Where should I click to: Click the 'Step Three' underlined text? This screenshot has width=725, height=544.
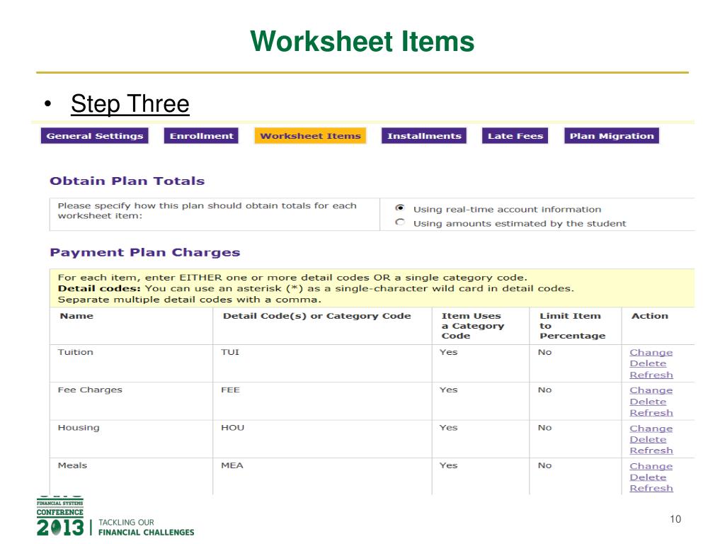(x=130, y=103)
